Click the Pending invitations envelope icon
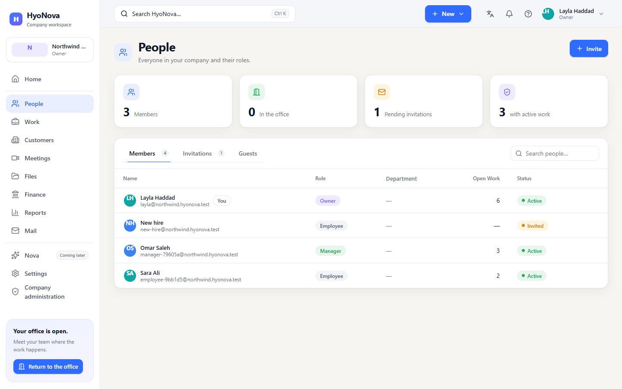 [x=382, y=92]
